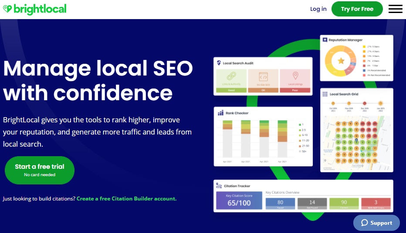This screenshot has height=233, width=406.
Task: Click the grey 14 citations tile
Action: (x=312, y=203)
